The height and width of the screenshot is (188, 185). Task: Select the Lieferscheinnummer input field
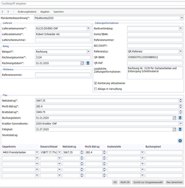[x=63, y=40]
